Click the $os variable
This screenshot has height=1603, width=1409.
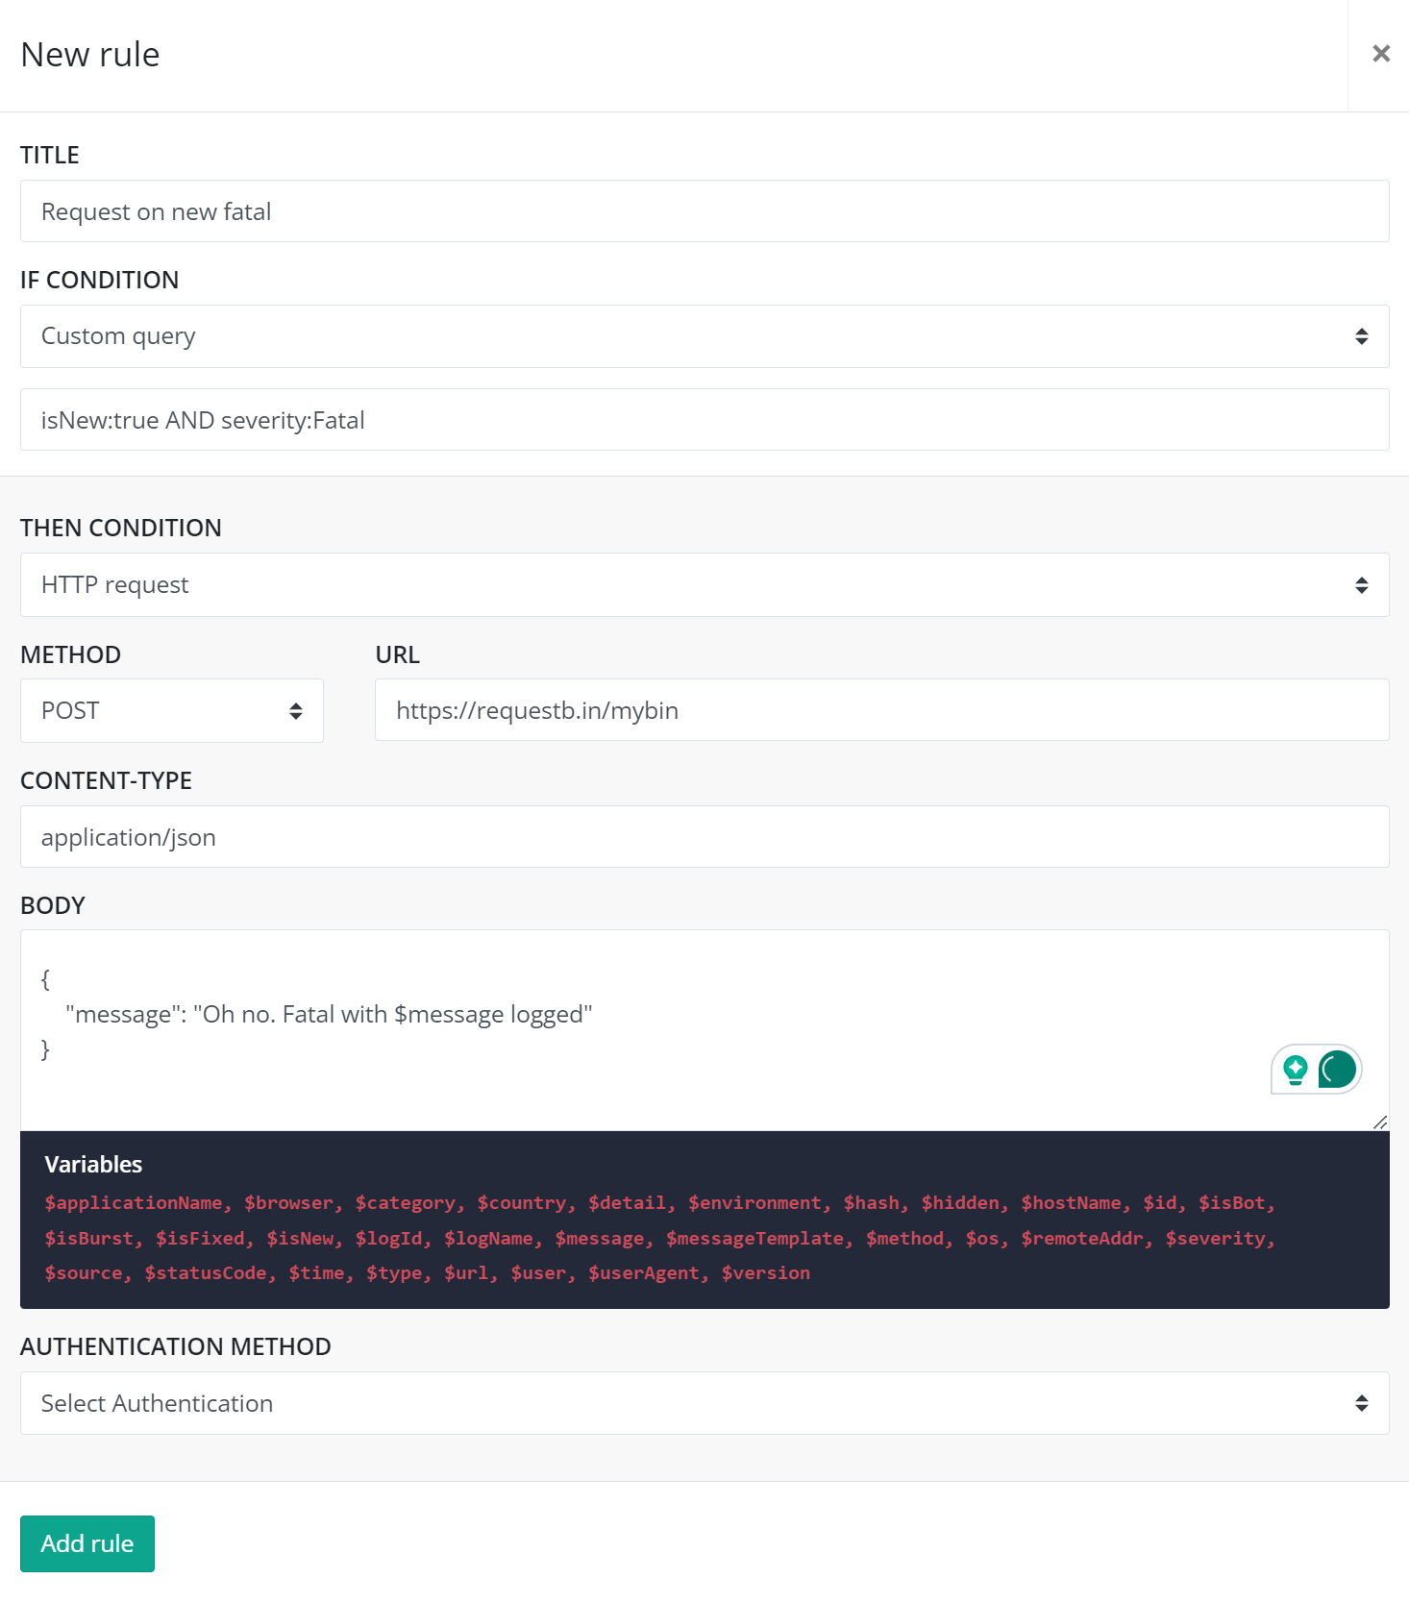982,1239
